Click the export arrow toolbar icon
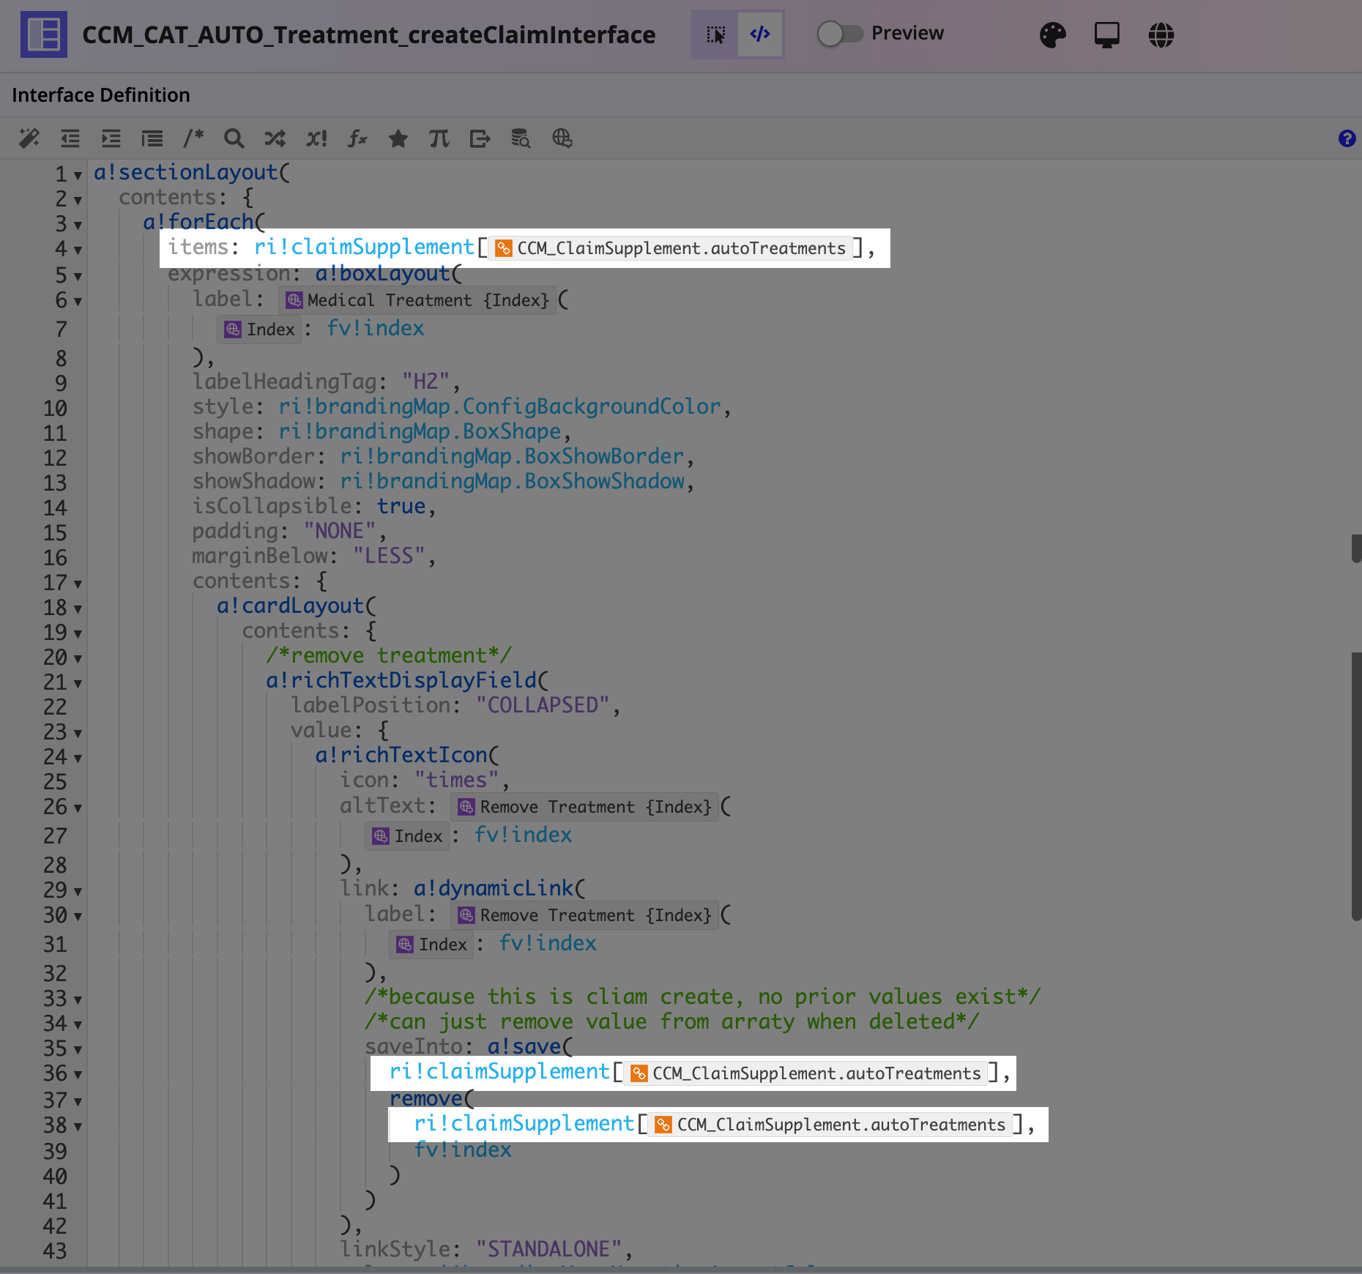The width and height of the screenshot is (1362, 1274). 480,138
